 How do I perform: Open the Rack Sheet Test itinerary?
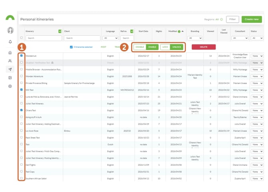[x=33, y=138]
